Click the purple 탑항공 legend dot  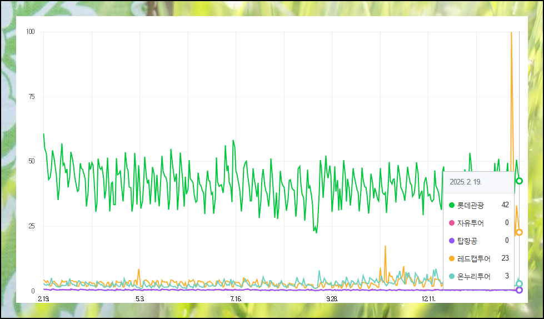click(x=452, y=241)
